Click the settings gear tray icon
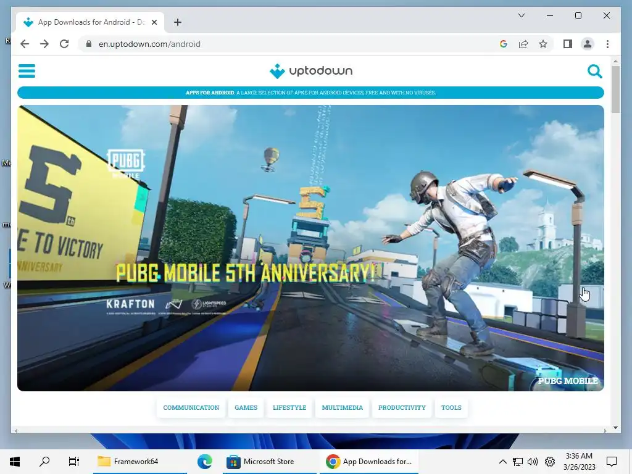 tap(550, 462)
